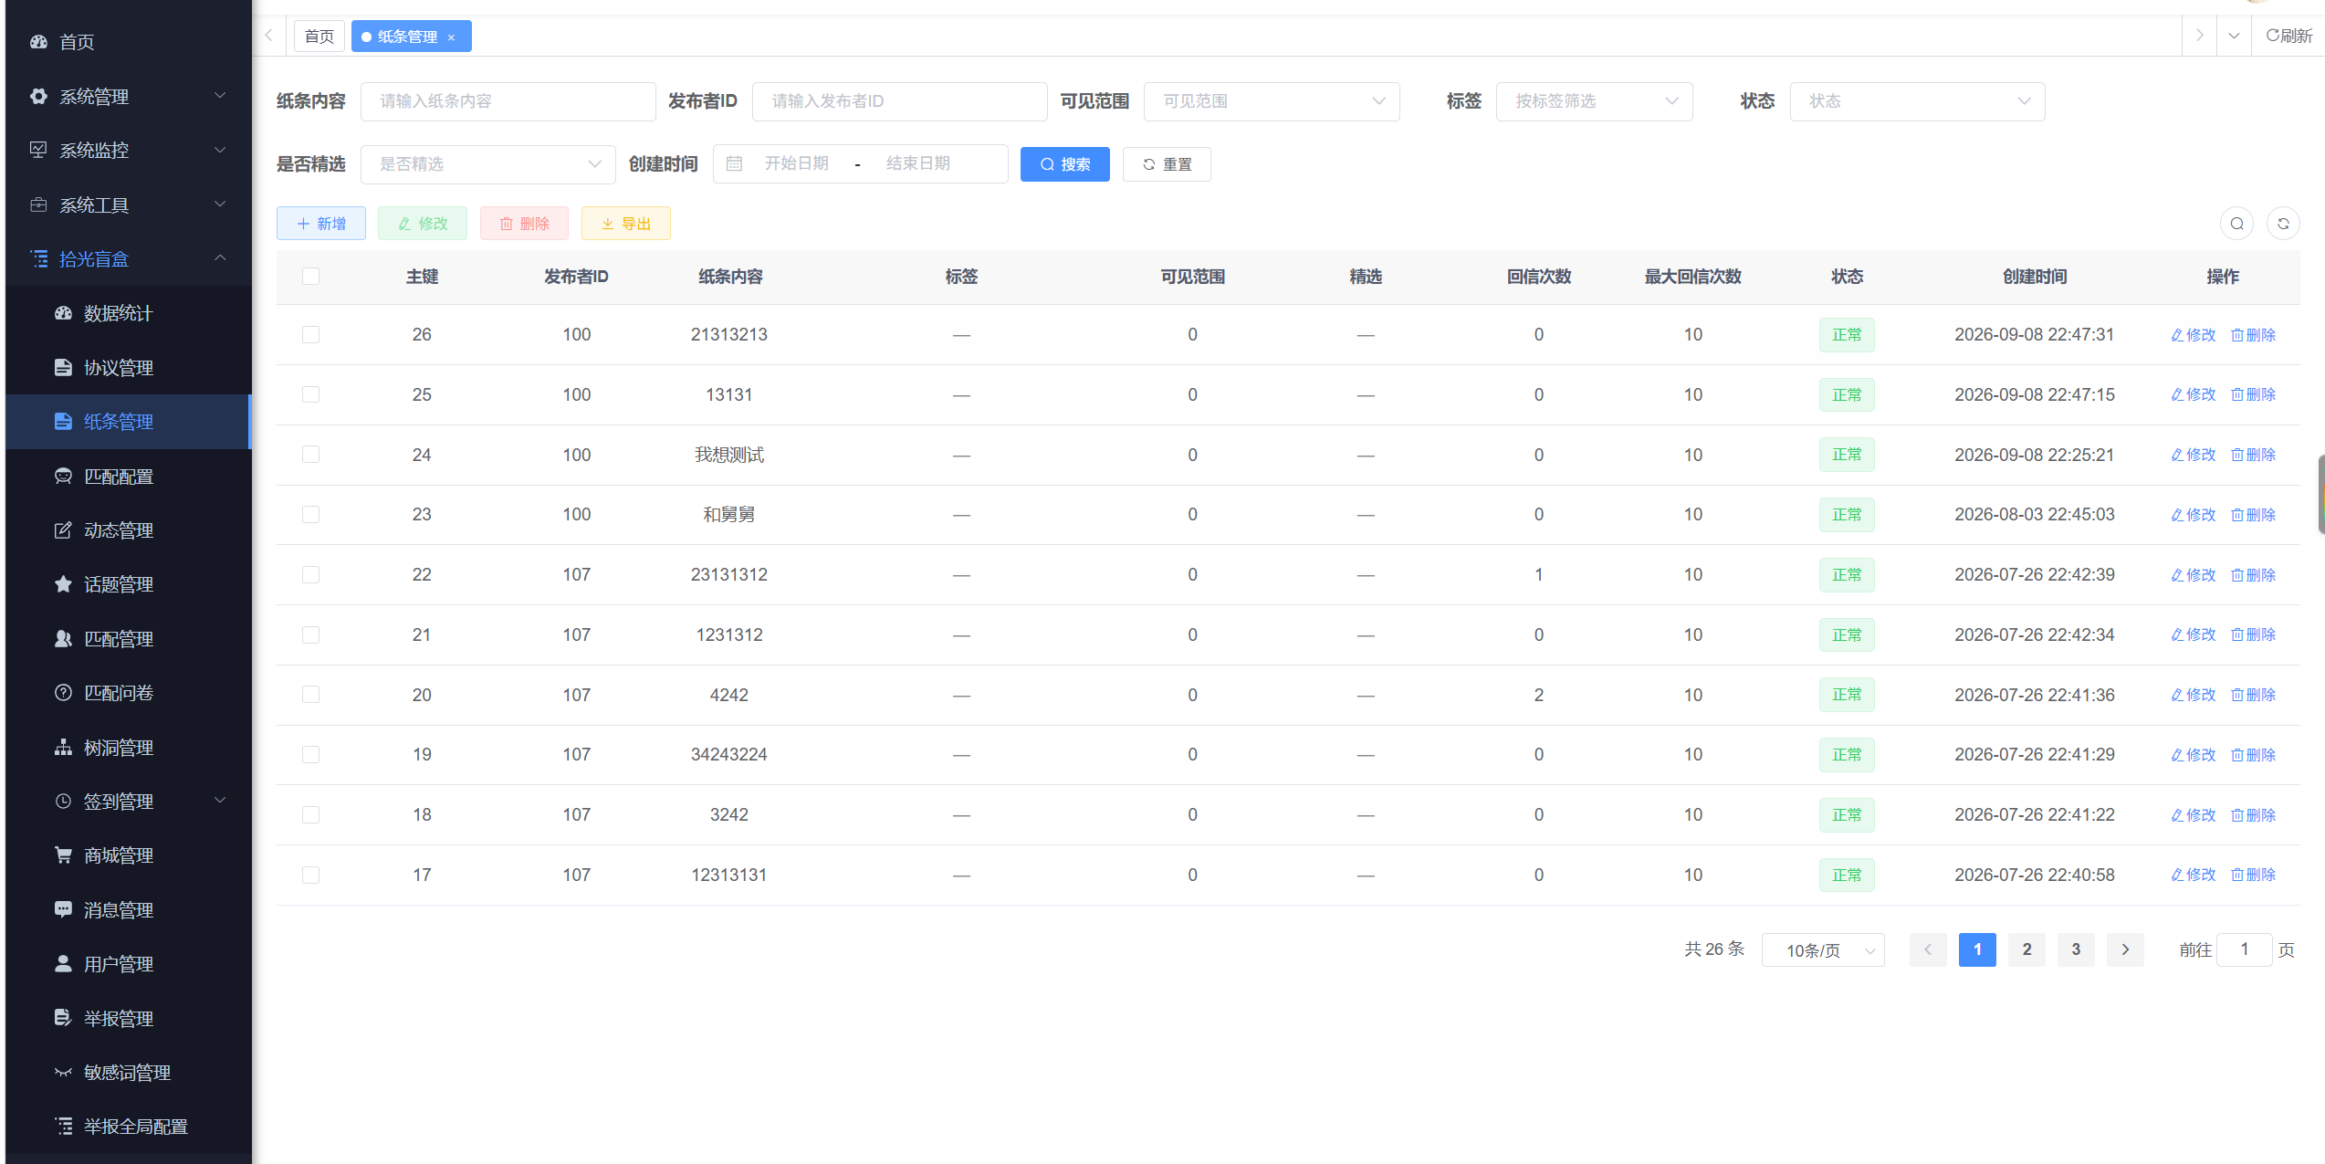Click the 协议管理 document icon
2325x1164 pixels.
pos(63,367)
